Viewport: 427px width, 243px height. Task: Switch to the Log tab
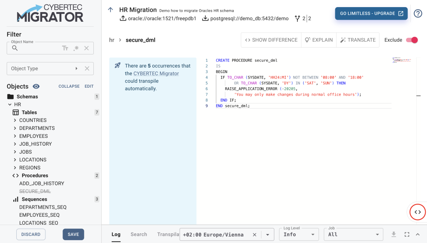click(116, 234)
